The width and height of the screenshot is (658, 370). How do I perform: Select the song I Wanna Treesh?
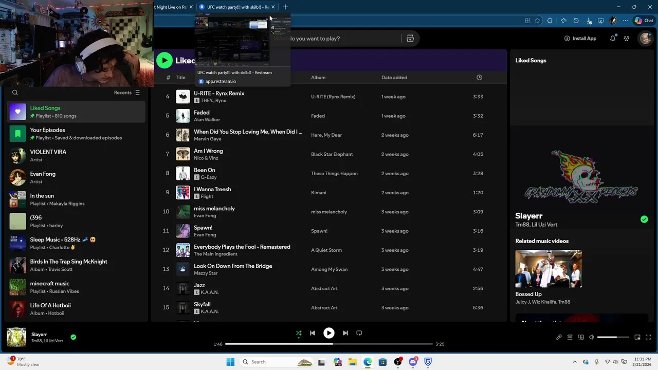(212, 189)
